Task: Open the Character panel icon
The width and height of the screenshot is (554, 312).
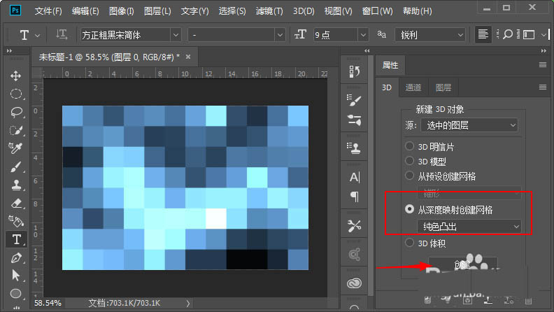Action: tap(354, 177)
